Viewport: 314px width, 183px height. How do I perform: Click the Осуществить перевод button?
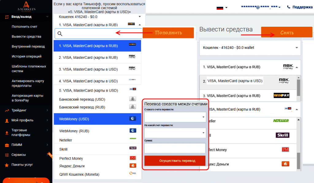175,161
